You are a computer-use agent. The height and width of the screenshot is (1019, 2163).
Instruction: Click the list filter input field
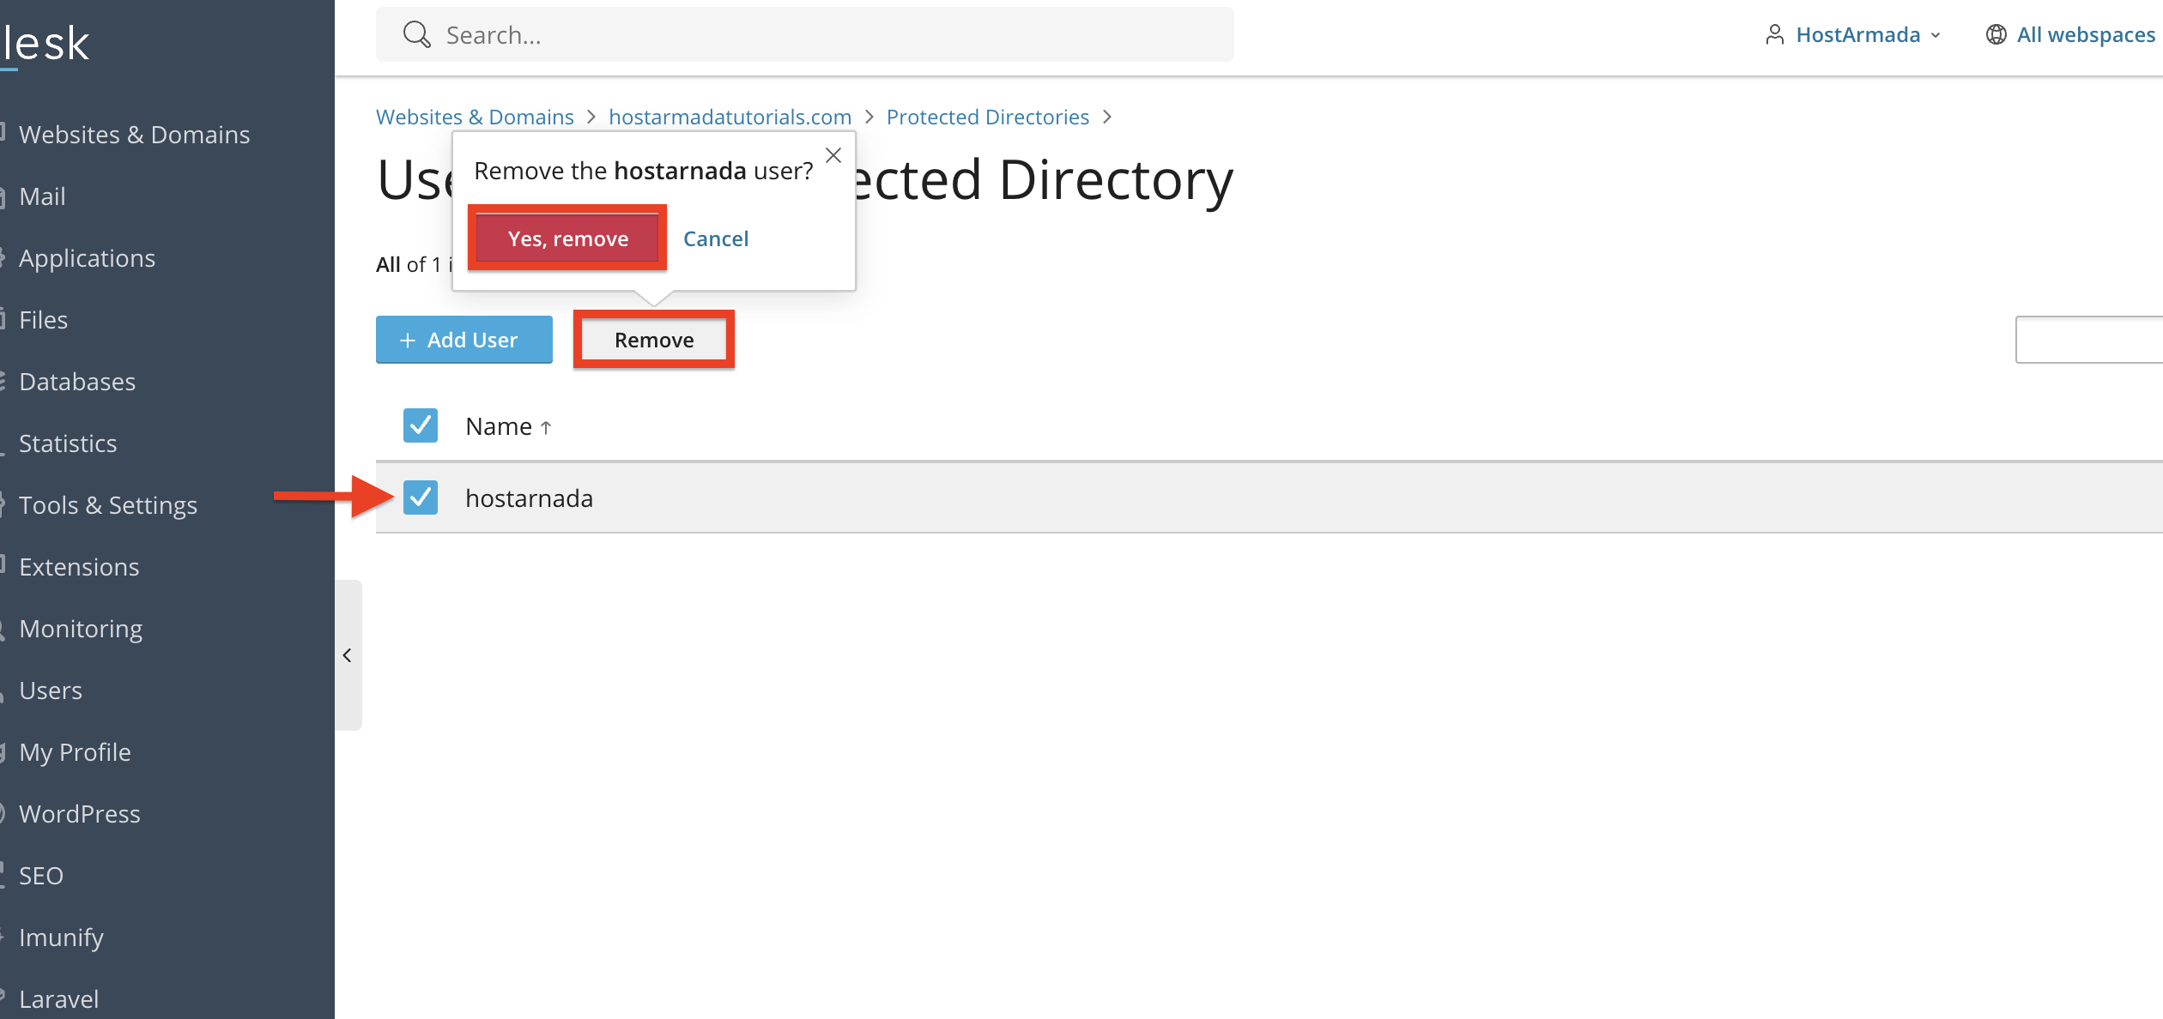(2089, 340)
